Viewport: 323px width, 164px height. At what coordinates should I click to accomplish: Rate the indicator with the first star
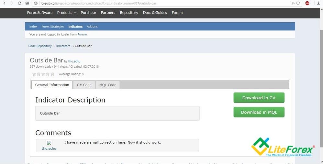pyautogui.click(x=34, y=74)
